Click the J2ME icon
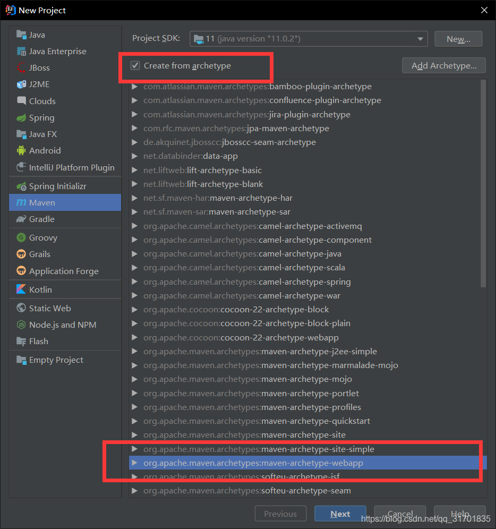The image size is (496, 529). pyautogui.click(x=21, y=84)
